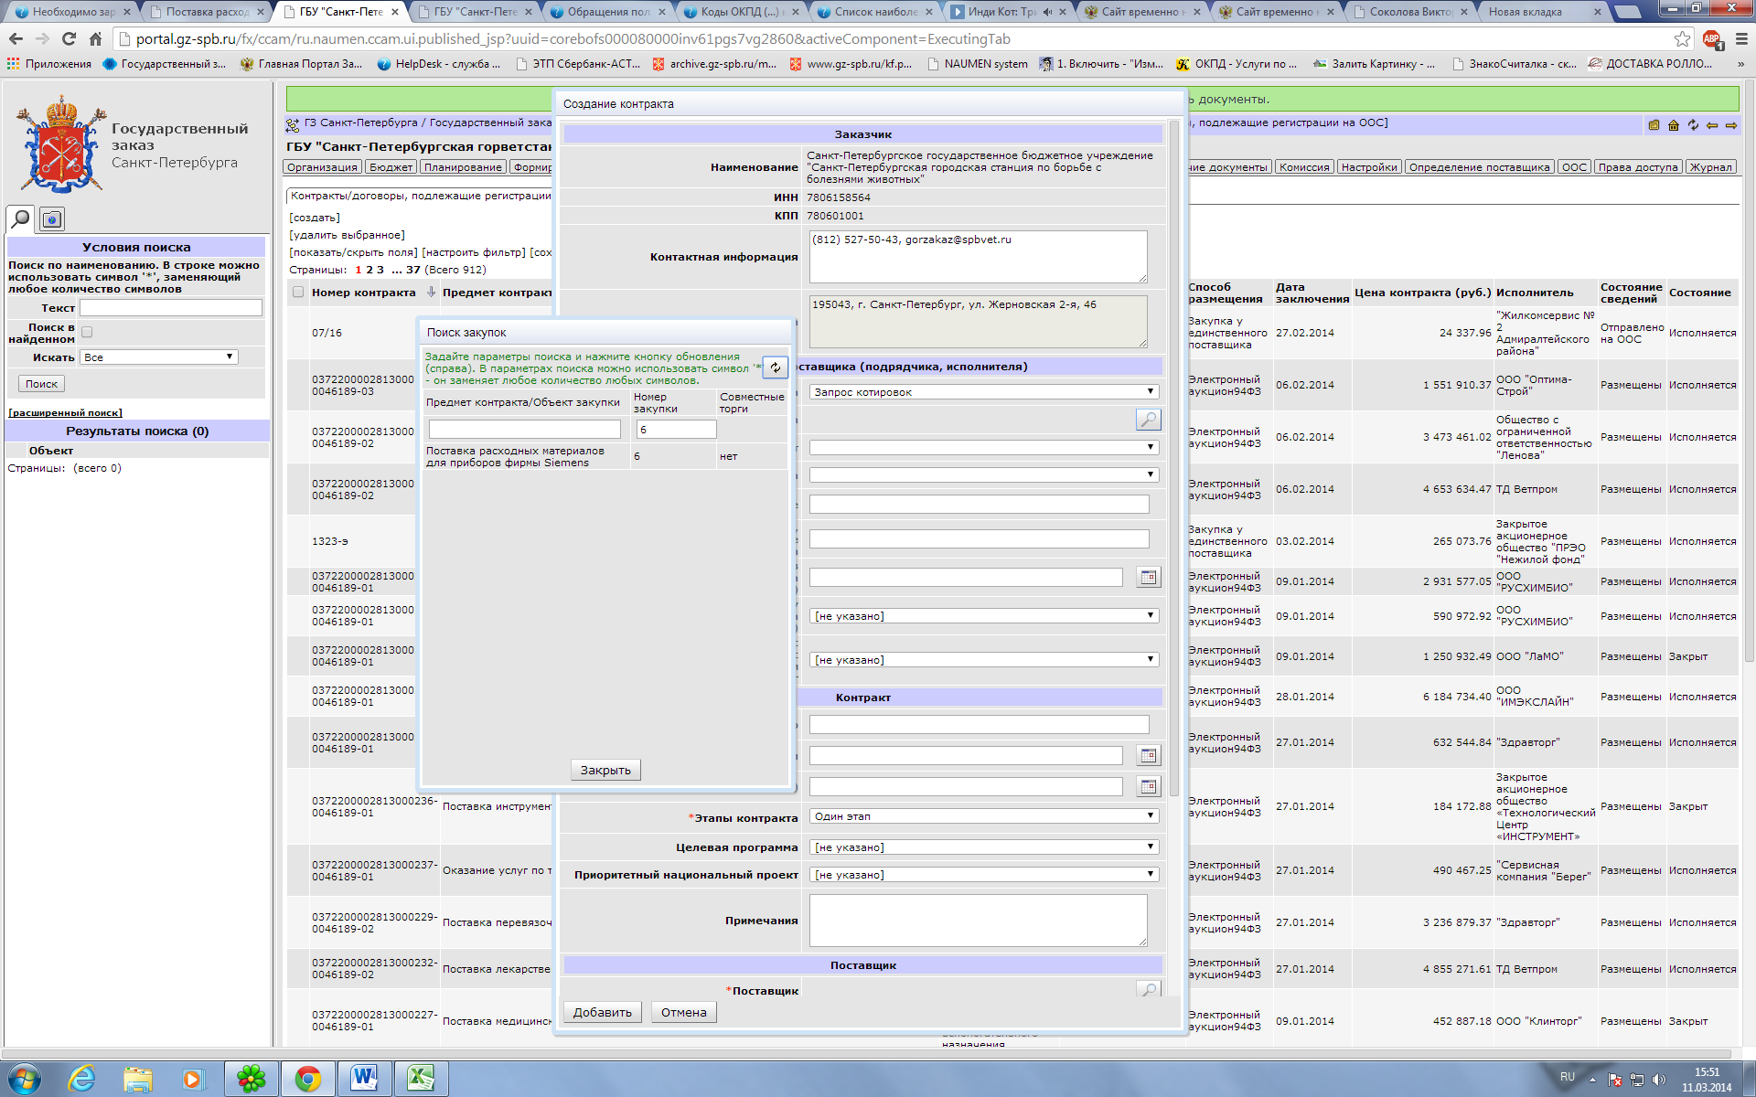Open Искать dropdown set to Все

[158, 357]
